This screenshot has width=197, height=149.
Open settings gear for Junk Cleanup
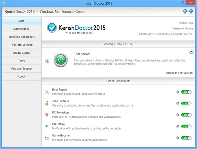178,103
